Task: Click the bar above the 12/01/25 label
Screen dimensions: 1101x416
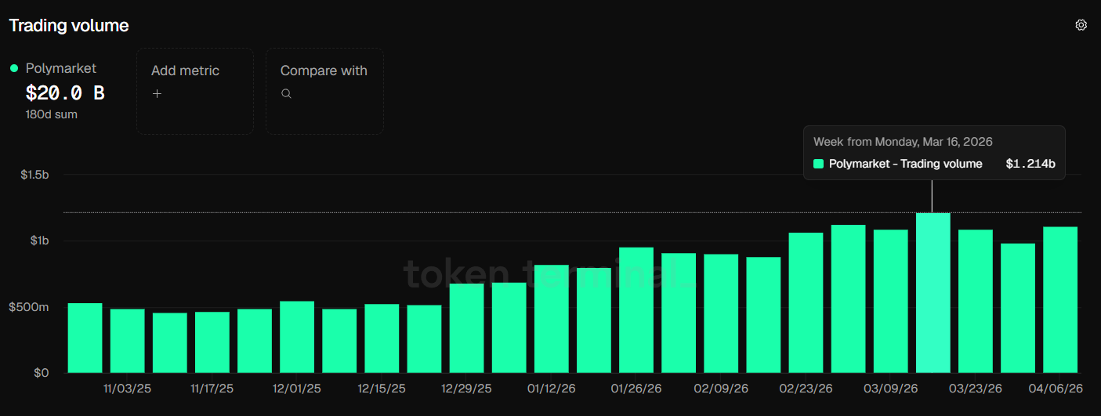Action: tap(297, 337)
